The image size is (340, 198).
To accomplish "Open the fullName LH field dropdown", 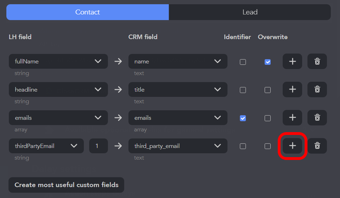I will point(58,61).
